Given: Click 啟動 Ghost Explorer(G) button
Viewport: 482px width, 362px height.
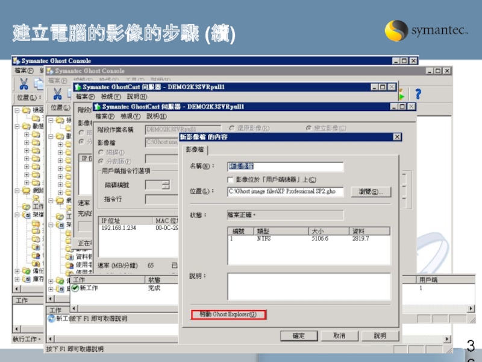Looking at the screenshot, I should click(228, 314).
